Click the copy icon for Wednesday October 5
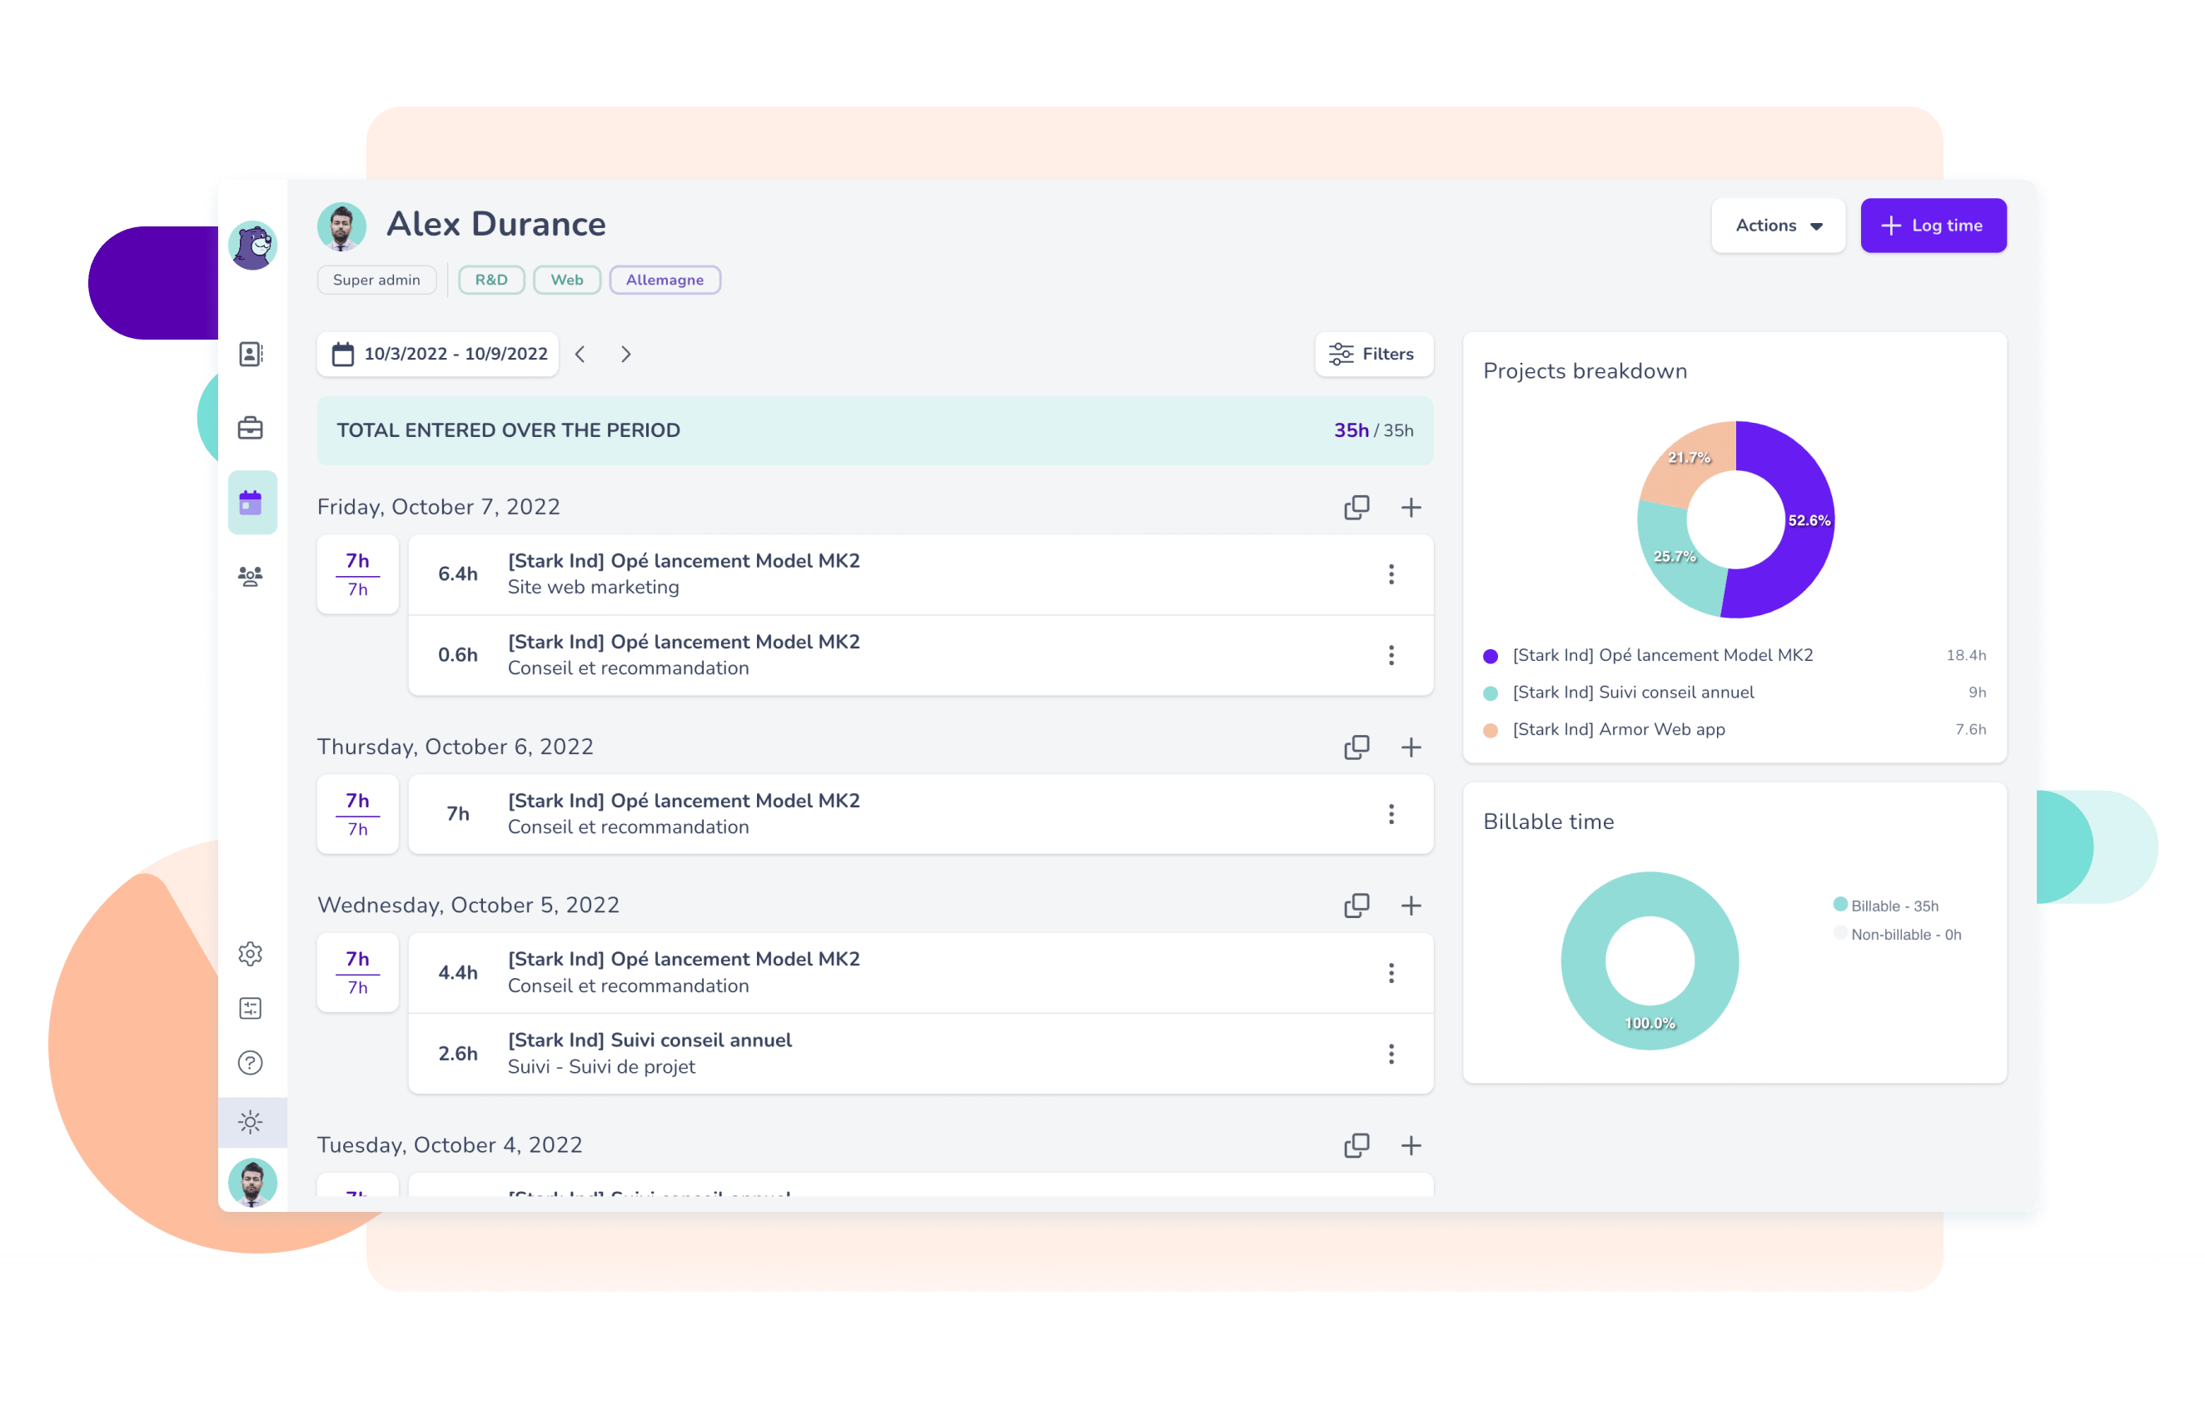This screenshot has width=2205, height=1405. [1356, 902]
